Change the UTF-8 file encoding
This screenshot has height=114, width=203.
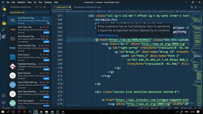pyautogui.click(x=163, y=108)
